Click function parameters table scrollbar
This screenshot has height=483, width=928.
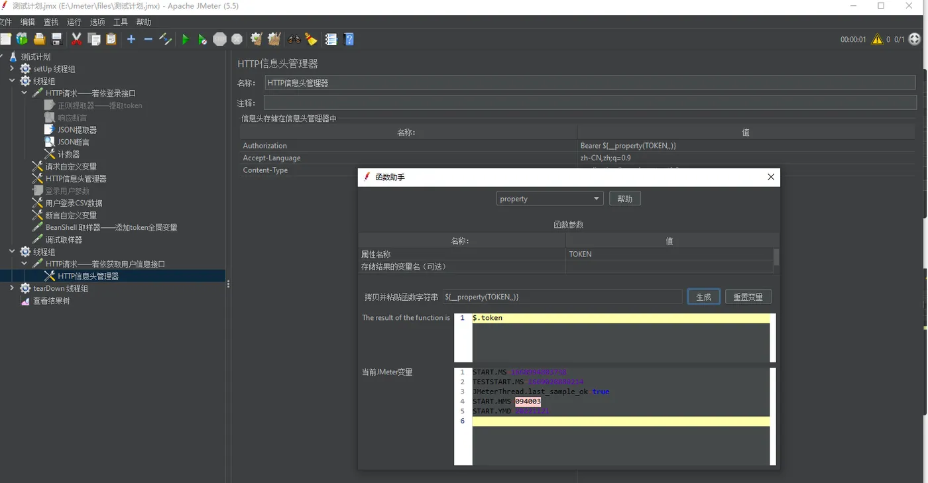click(776, 257)
